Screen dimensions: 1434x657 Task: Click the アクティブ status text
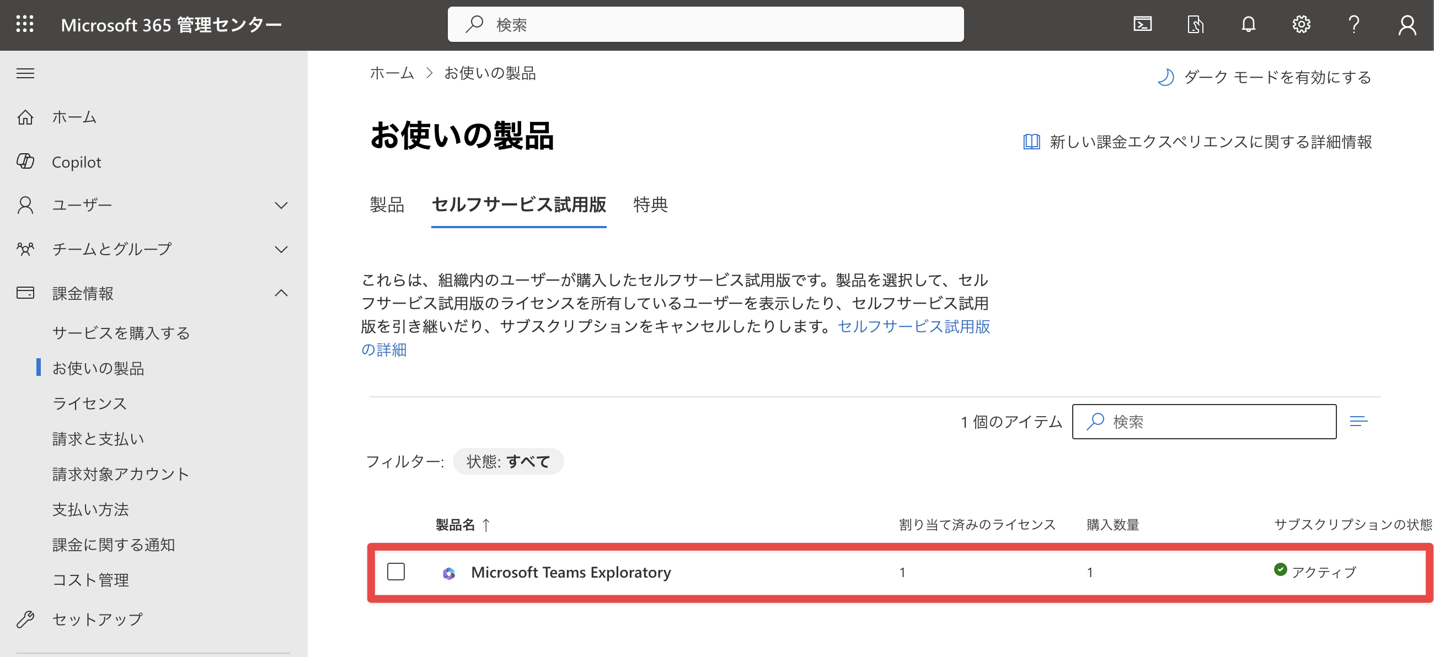tap(1323, 572)
